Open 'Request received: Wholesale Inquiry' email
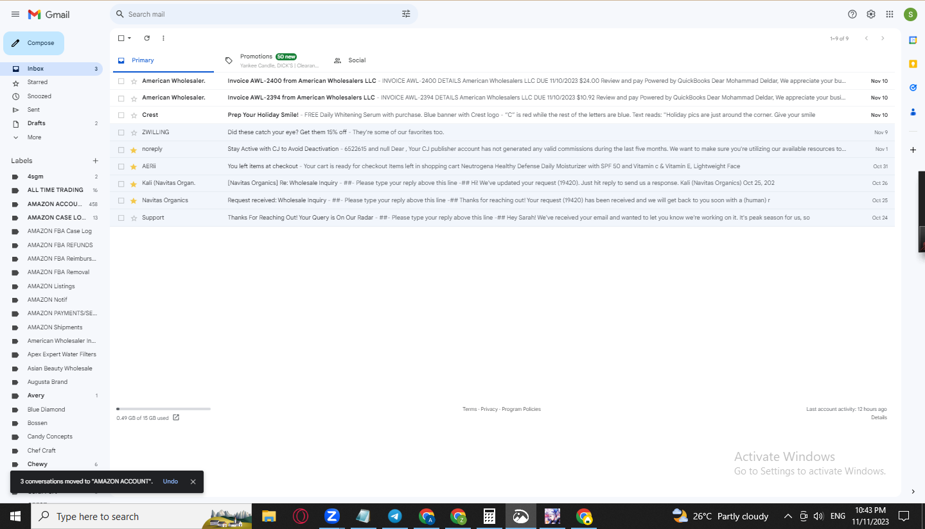925x529 pixels. (x=502, y=200)
